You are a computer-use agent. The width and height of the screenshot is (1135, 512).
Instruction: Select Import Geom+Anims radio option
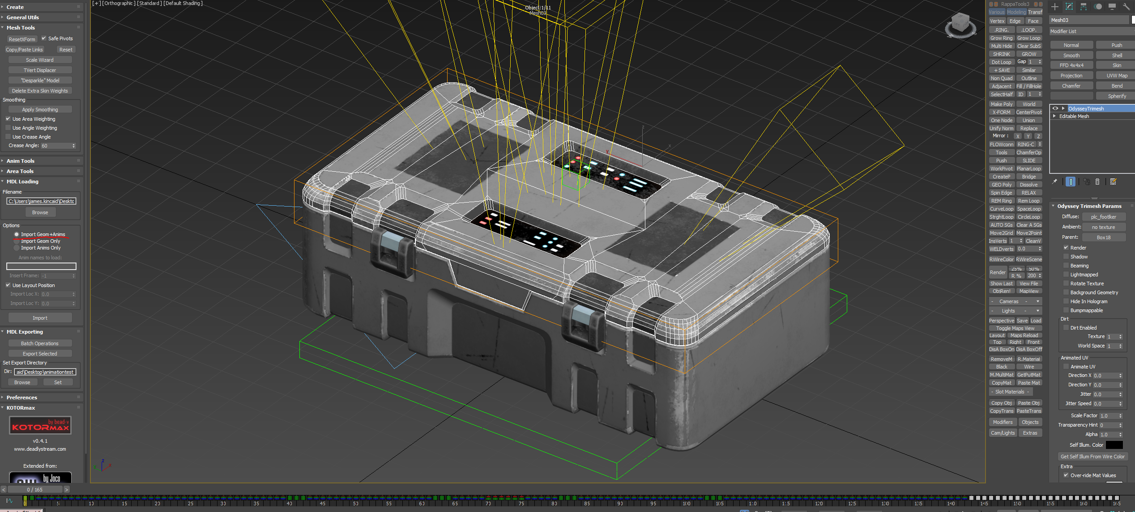coord(17,234)
